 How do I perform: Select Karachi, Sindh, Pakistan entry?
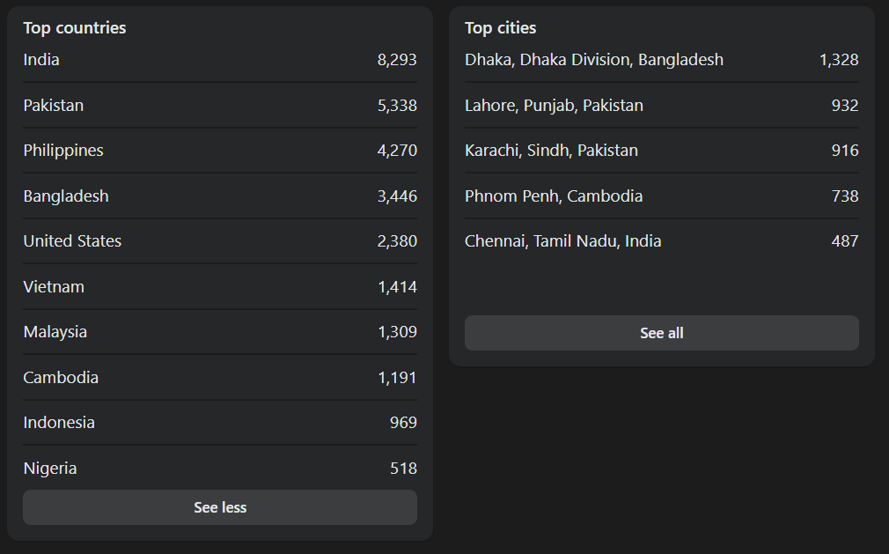[x=662, y=151]
